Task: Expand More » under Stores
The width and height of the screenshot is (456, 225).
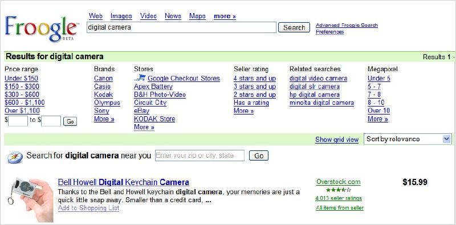Action: click(144, 127)
